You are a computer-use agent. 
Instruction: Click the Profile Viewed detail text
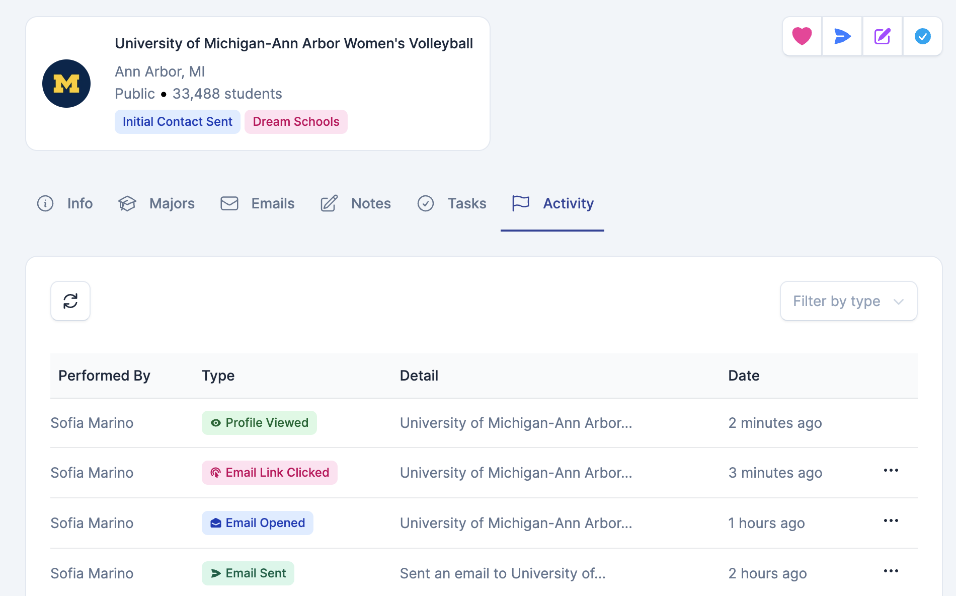[x=516, y=423]
